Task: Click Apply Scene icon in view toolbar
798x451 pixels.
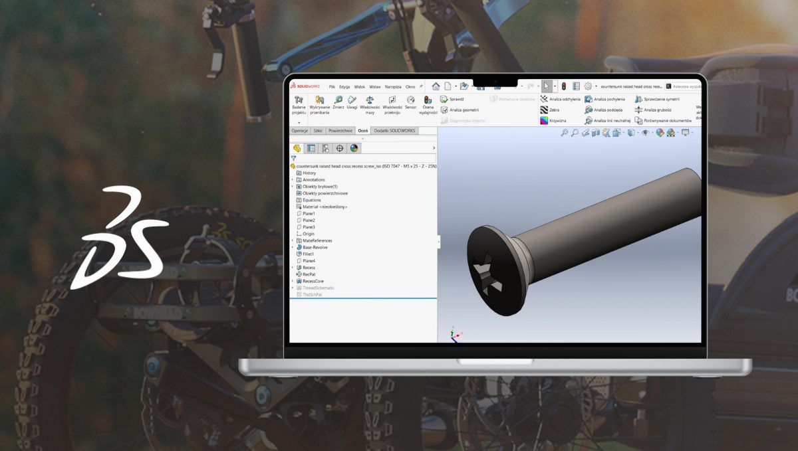Action: (671, 133)
